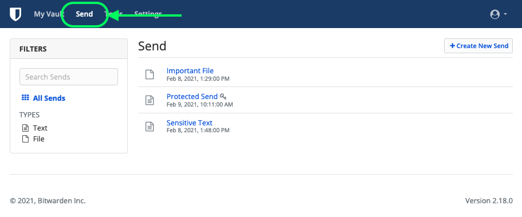The height and width of the screenshot is (217, 522).
Task: Click the text icon beside Protected Send
Action: click(150, 100)
